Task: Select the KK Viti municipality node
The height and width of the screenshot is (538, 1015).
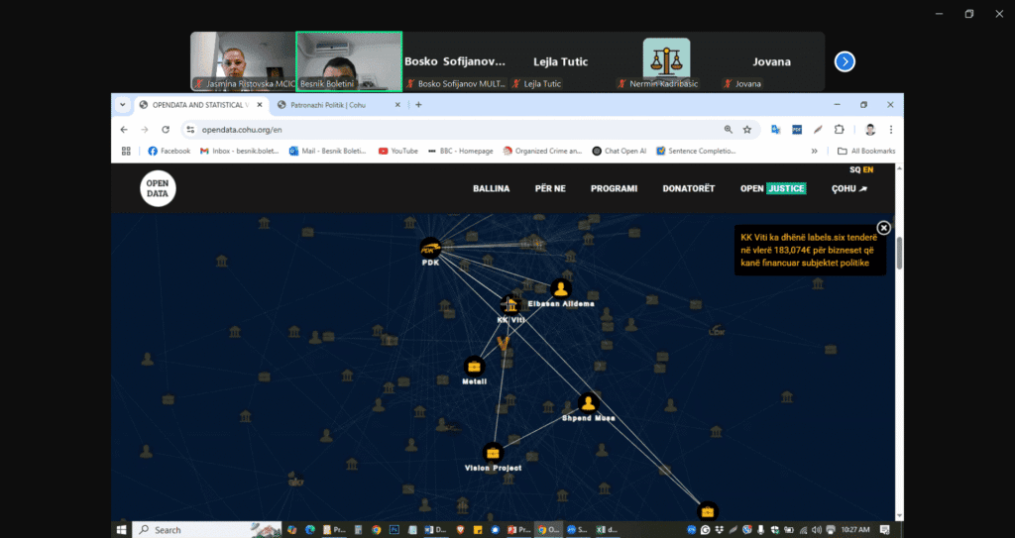Action: pos(511,304)
